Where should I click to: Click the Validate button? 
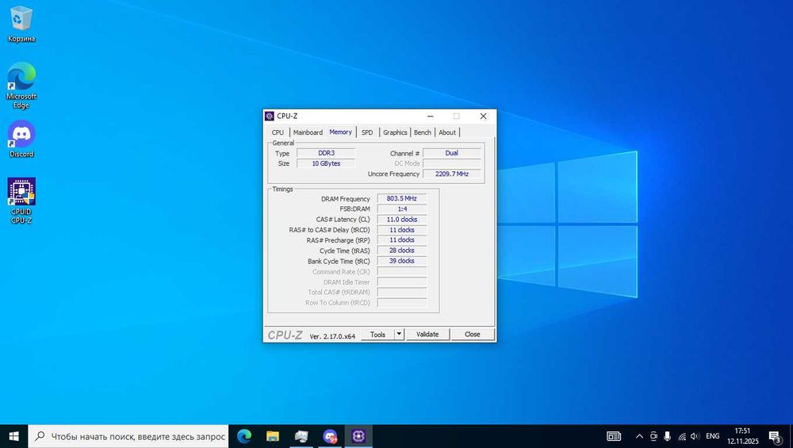tap(427, 335)
